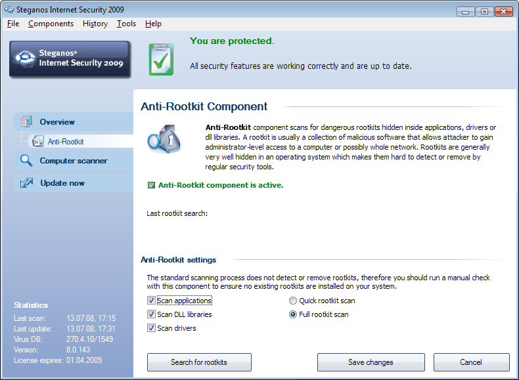
Task: Click the Steganos Internet Security 2009 logo banner
Action: [70, 59]
